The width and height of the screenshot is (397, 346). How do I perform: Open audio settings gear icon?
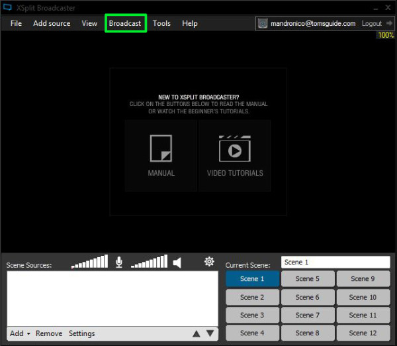point(209,261)
